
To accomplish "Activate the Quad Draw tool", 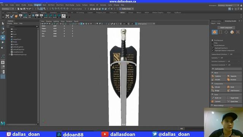I will tap(234, 102).
